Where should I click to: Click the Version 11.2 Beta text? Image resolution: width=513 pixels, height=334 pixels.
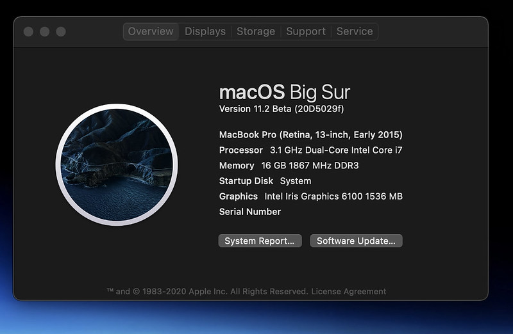[x=282, y=109]
